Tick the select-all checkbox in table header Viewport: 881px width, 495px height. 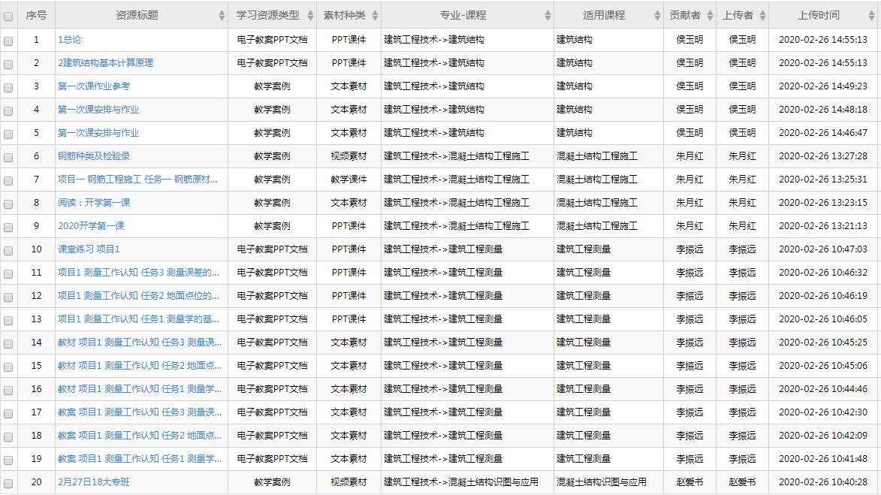point(8,16)
